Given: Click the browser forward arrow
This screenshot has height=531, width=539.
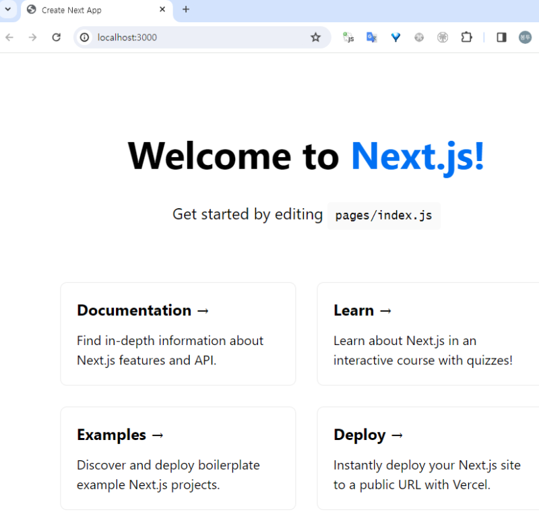Looking at the screenshot, I should 32,37.
